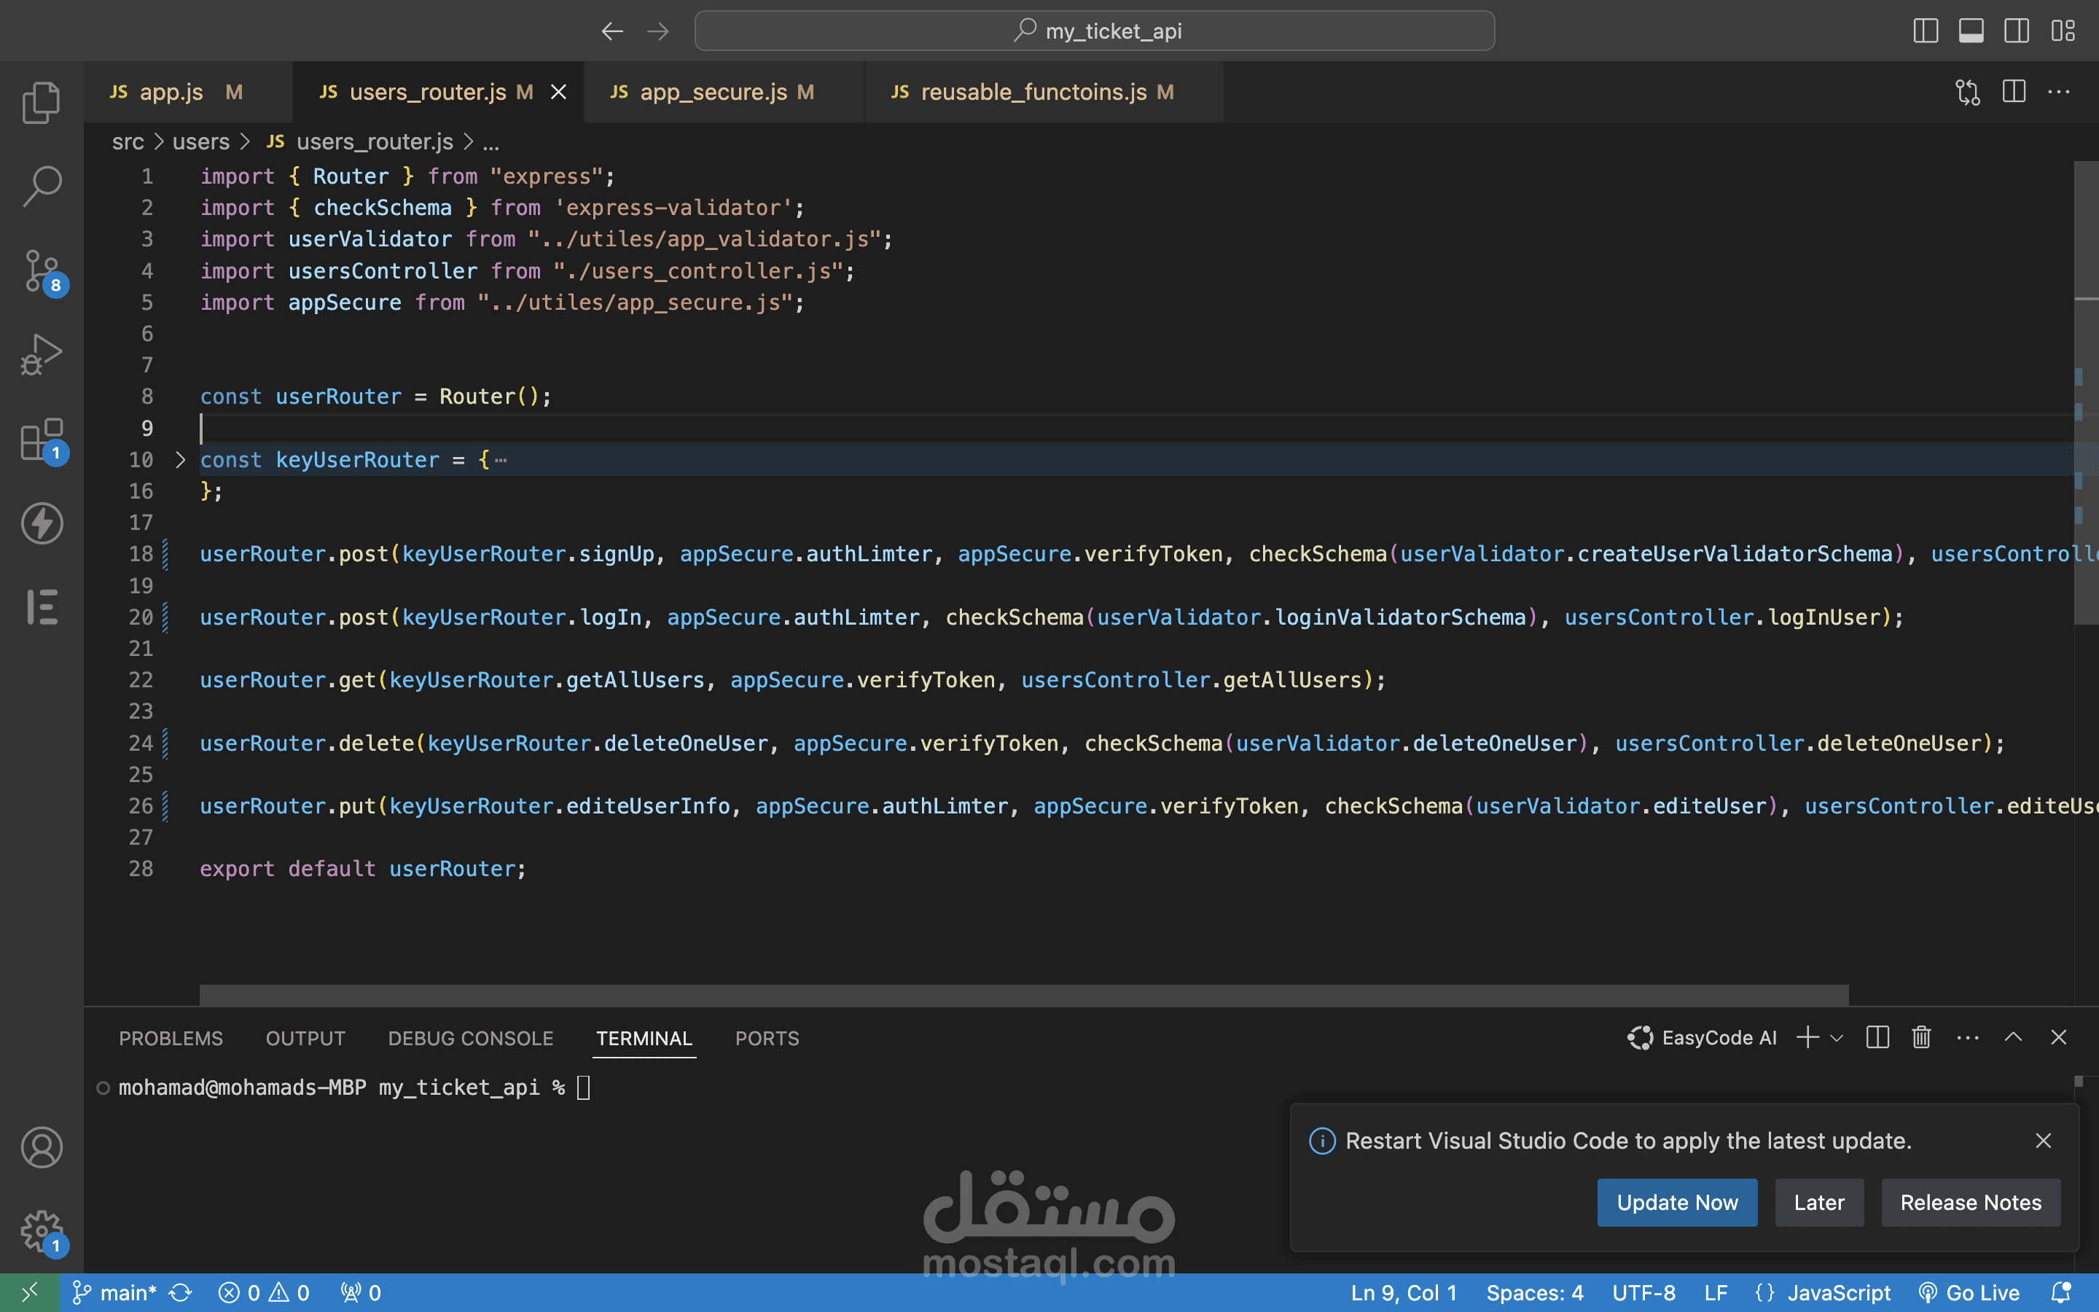Expand the folded code ellipsis after brace
The width and height of the screenshot is (2099, 1312).
[501, 460]
